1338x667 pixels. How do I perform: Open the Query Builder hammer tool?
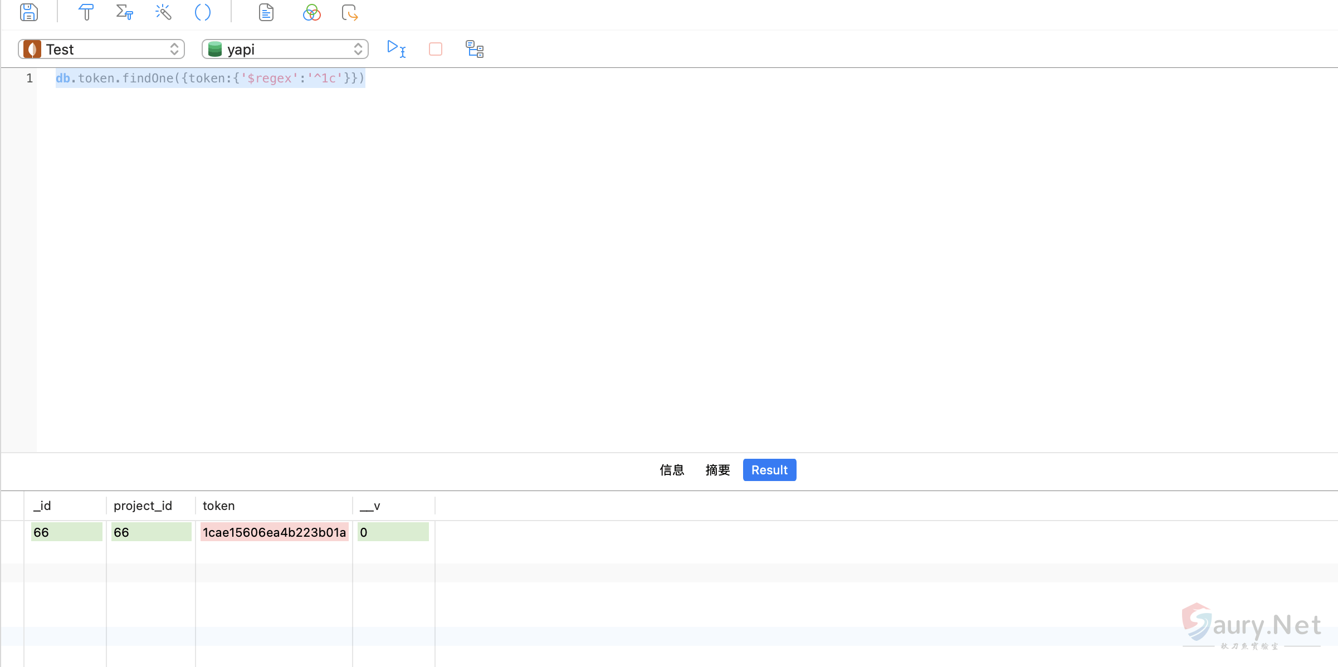(x=86, y=12)
